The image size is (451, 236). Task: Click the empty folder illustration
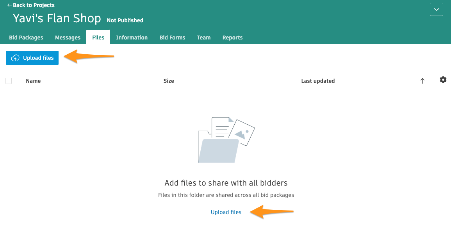coord(226,140)
